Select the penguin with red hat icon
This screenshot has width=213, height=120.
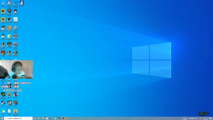pos(3,37)
